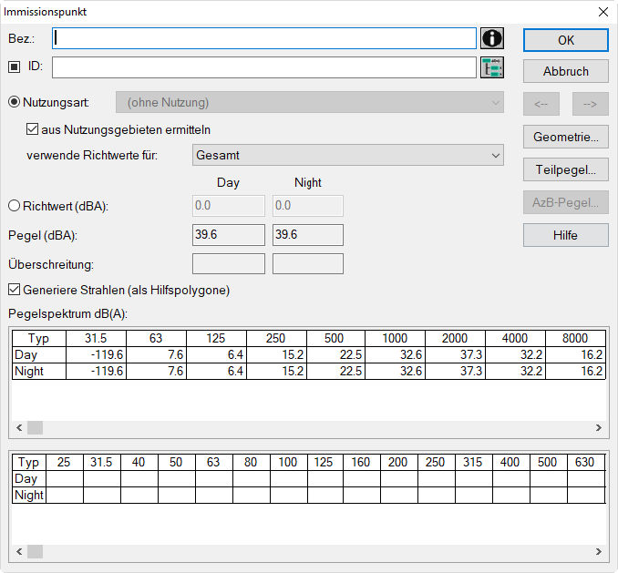Select the Night row header in octave table
Viewport: 618px width, 573px height.
pyautogui.click(x=39, y=372)
